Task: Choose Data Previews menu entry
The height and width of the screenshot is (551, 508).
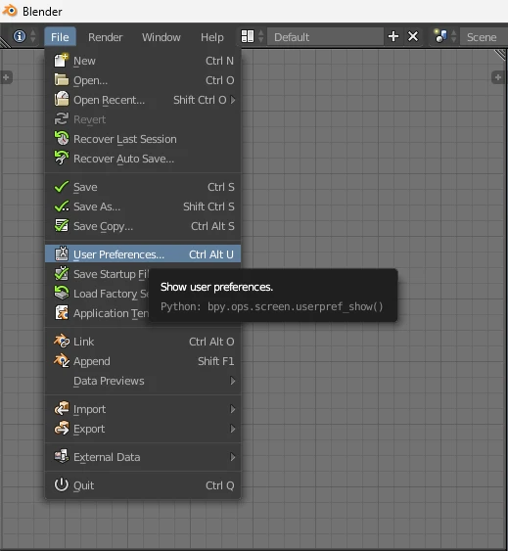Action: 143,381
